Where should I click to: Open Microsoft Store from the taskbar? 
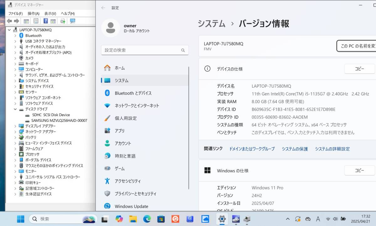pyautogui.click(x=161, y=219)
